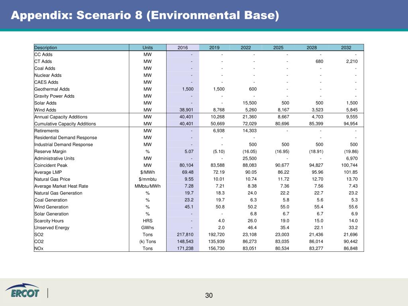Click the $/mmbtu units cell
This screenshot has height=306, width=408.
147,179
